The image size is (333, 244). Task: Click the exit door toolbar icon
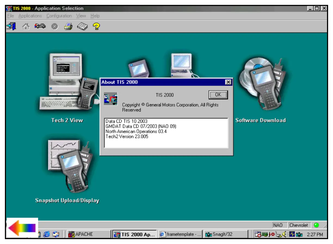[11, 26]
